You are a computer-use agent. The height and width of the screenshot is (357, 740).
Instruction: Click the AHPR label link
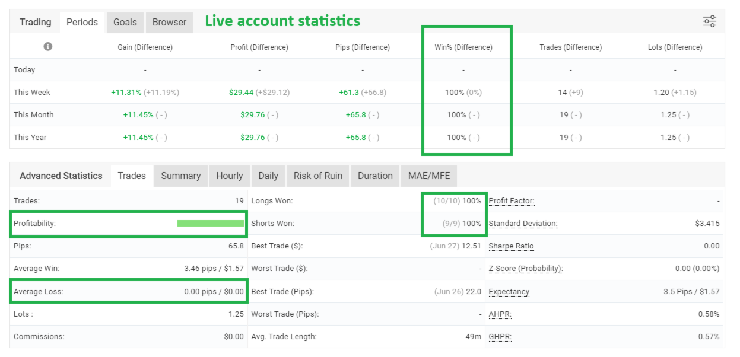coord(500,314)
